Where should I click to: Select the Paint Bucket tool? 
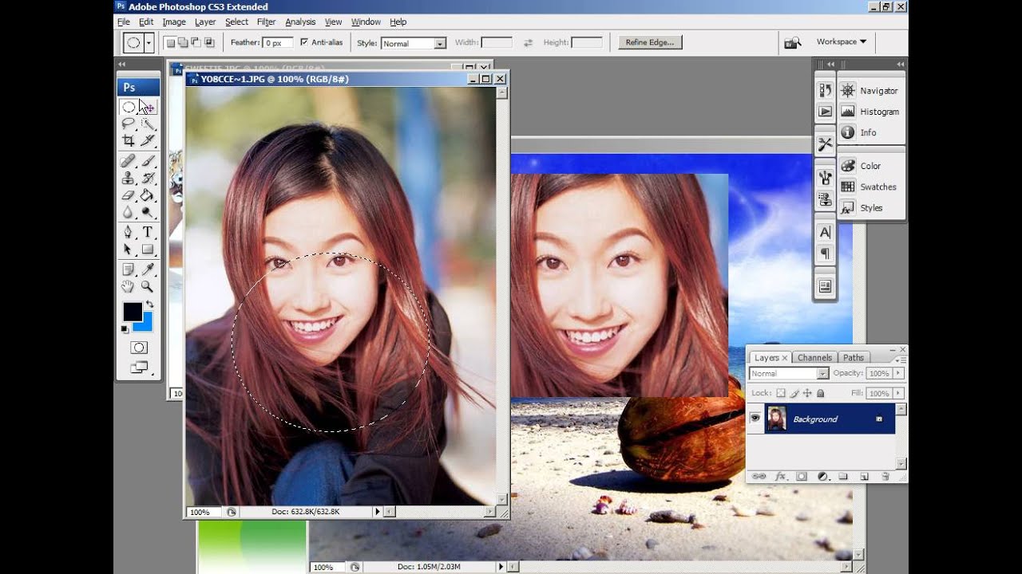tap(148, 195)
